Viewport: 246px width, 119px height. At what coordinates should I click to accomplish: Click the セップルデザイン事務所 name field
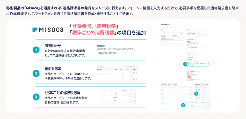[x=195, y=33]
